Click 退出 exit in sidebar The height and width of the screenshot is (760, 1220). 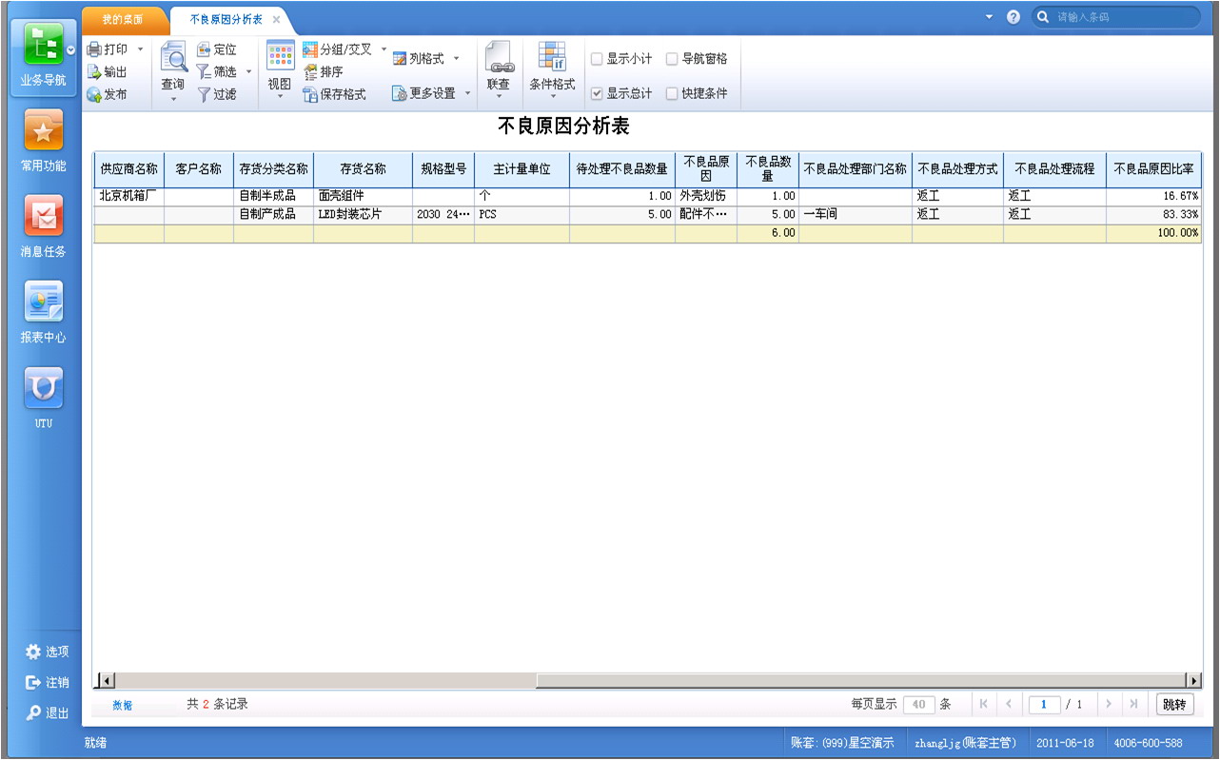pos(47,712)
